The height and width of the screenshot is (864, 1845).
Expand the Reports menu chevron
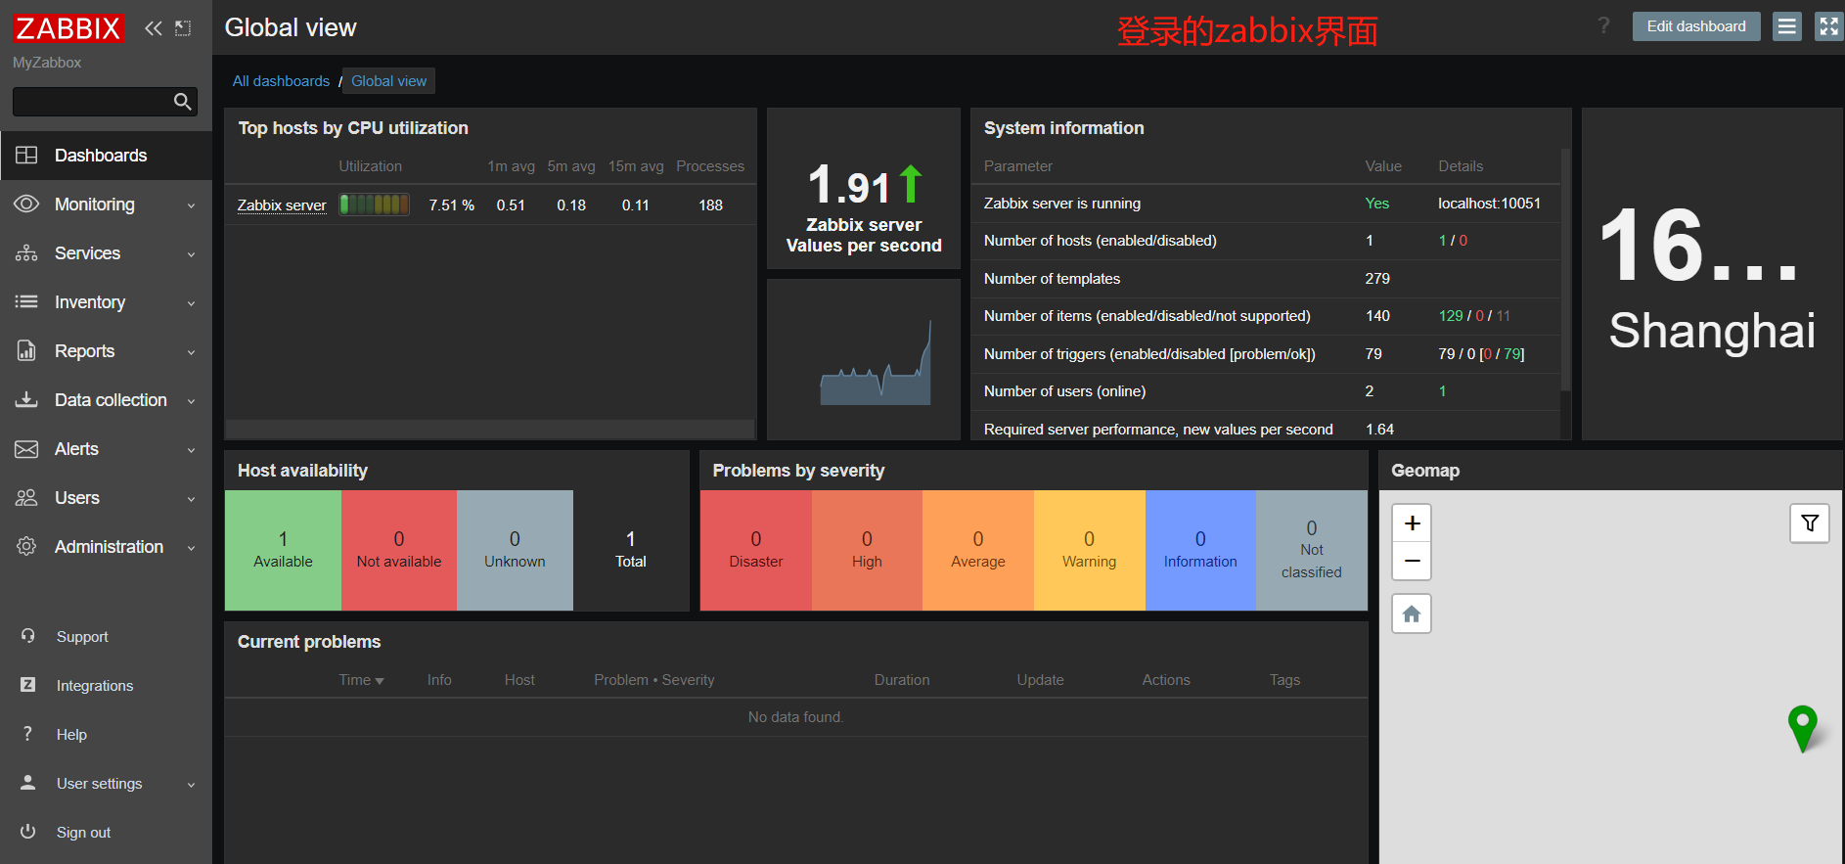pyautogui.click(x=192, y=352)
